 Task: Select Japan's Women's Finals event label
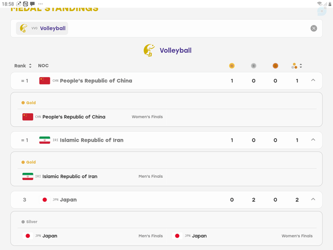tap(297, 236)
